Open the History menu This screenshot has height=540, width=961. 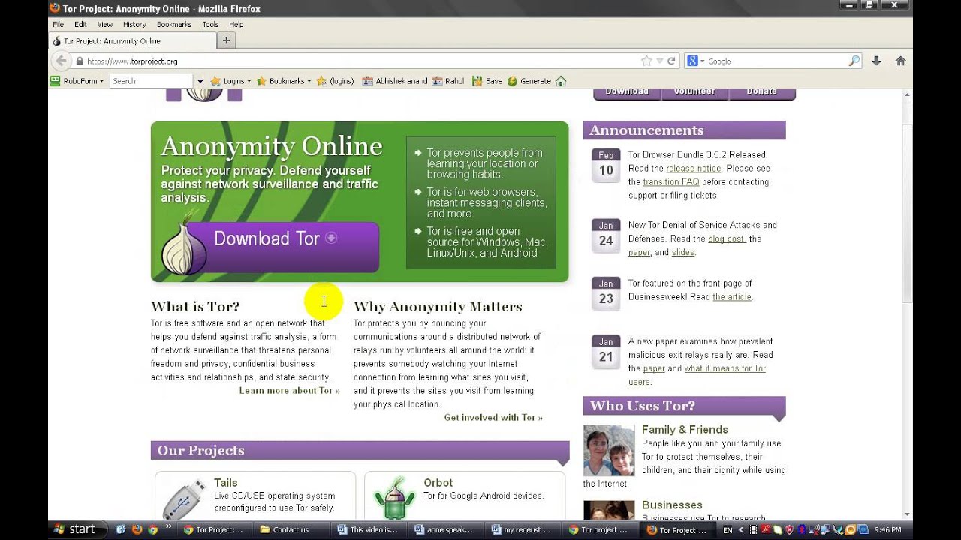tap(134, 24)
